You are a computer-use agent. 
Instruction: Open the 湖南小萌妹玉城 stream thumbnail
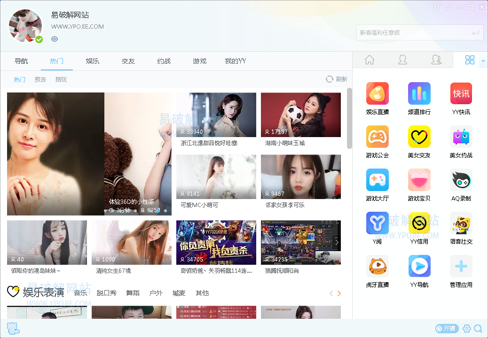[300, 115]
